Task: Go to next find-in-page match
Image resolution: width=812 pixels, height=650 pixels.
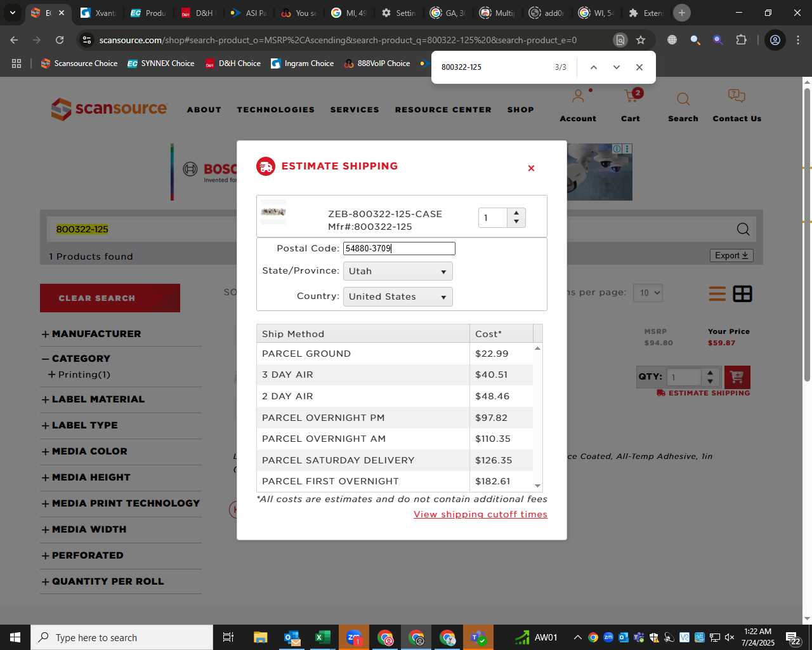Action: pos(616,67)
